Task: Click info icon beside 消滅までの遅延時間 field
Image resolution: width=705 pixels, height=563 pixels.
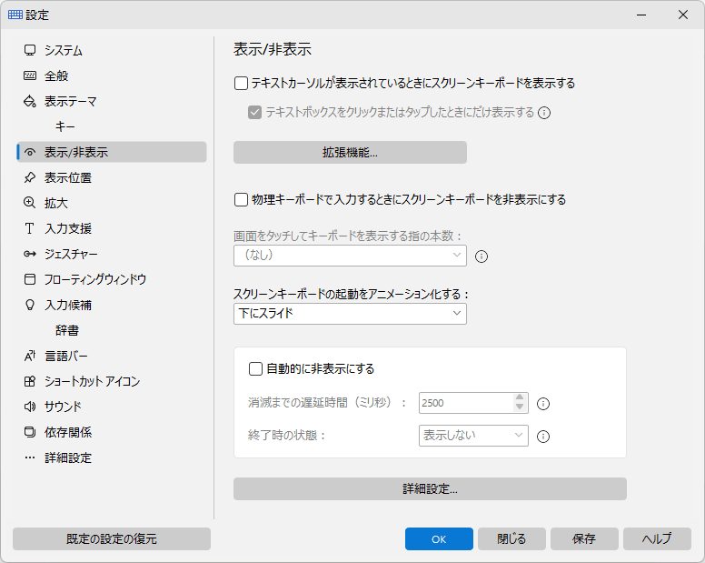Action: [543, 404]
